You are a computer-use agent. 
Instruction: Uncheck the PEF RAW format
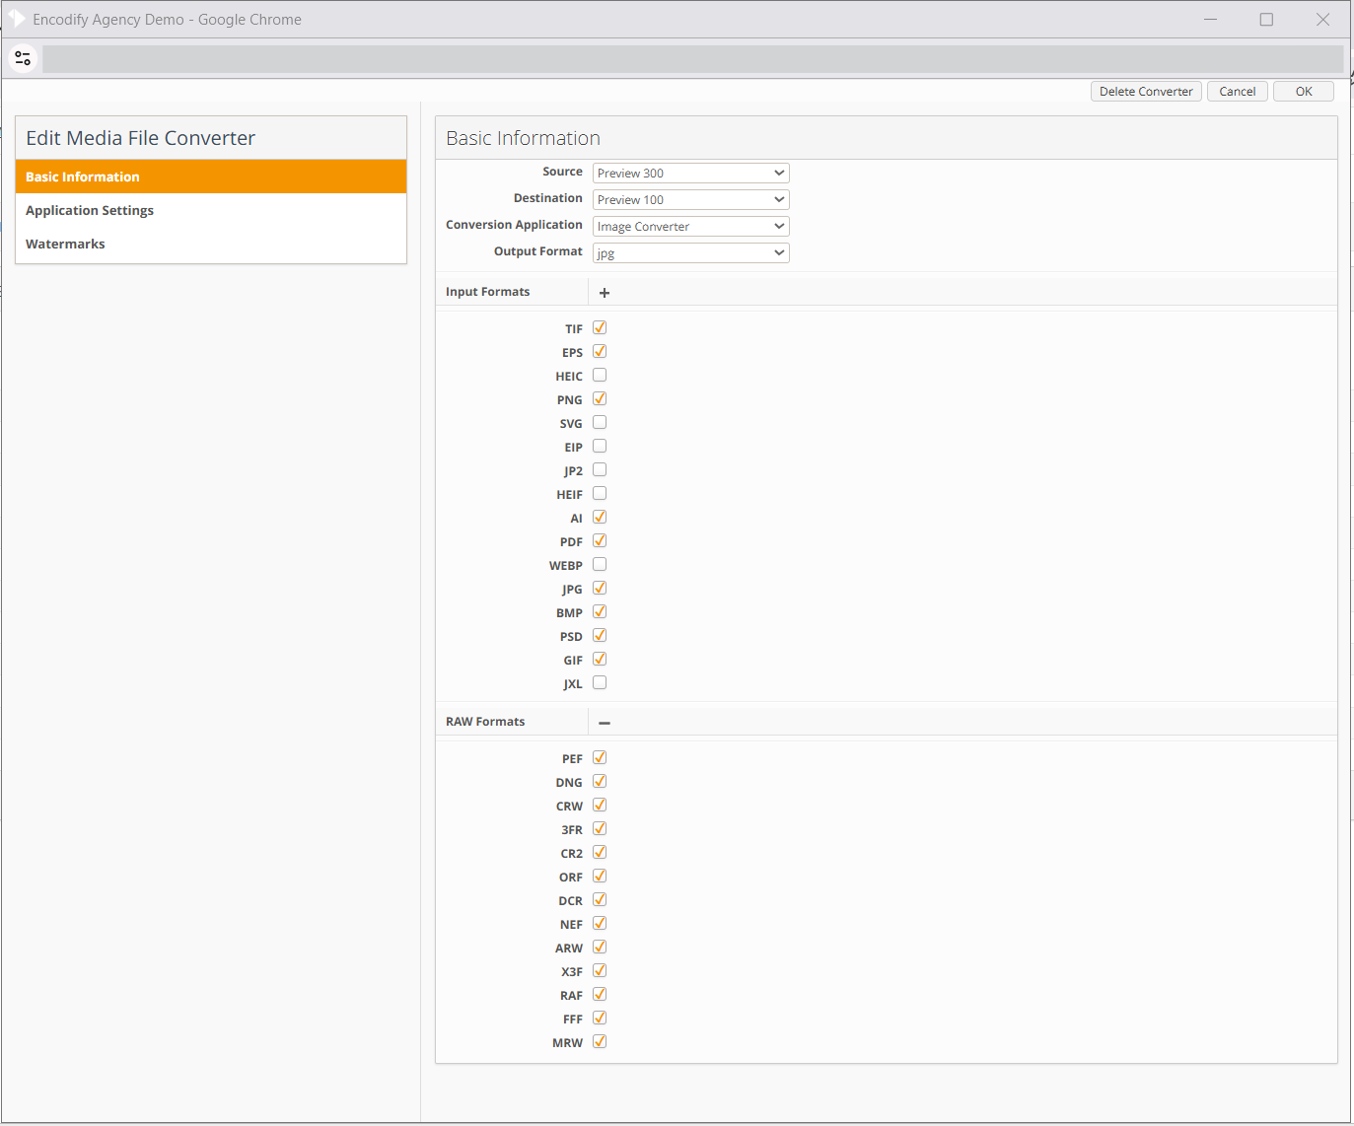600,757
